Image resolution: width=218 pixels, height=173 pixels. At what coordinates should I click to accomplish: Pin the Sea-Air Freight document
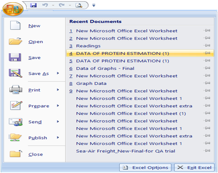207,151
